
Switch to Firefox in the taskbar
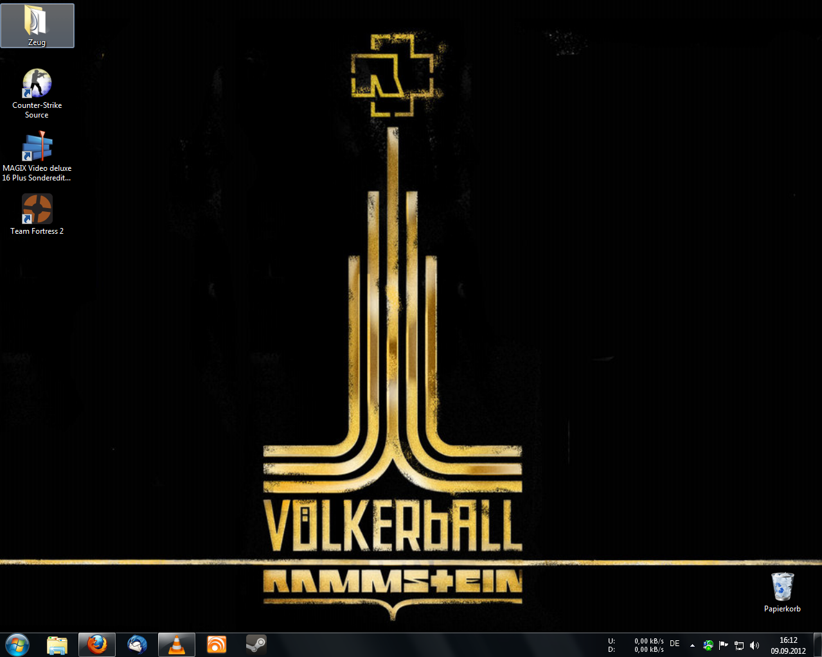[97, 645]
